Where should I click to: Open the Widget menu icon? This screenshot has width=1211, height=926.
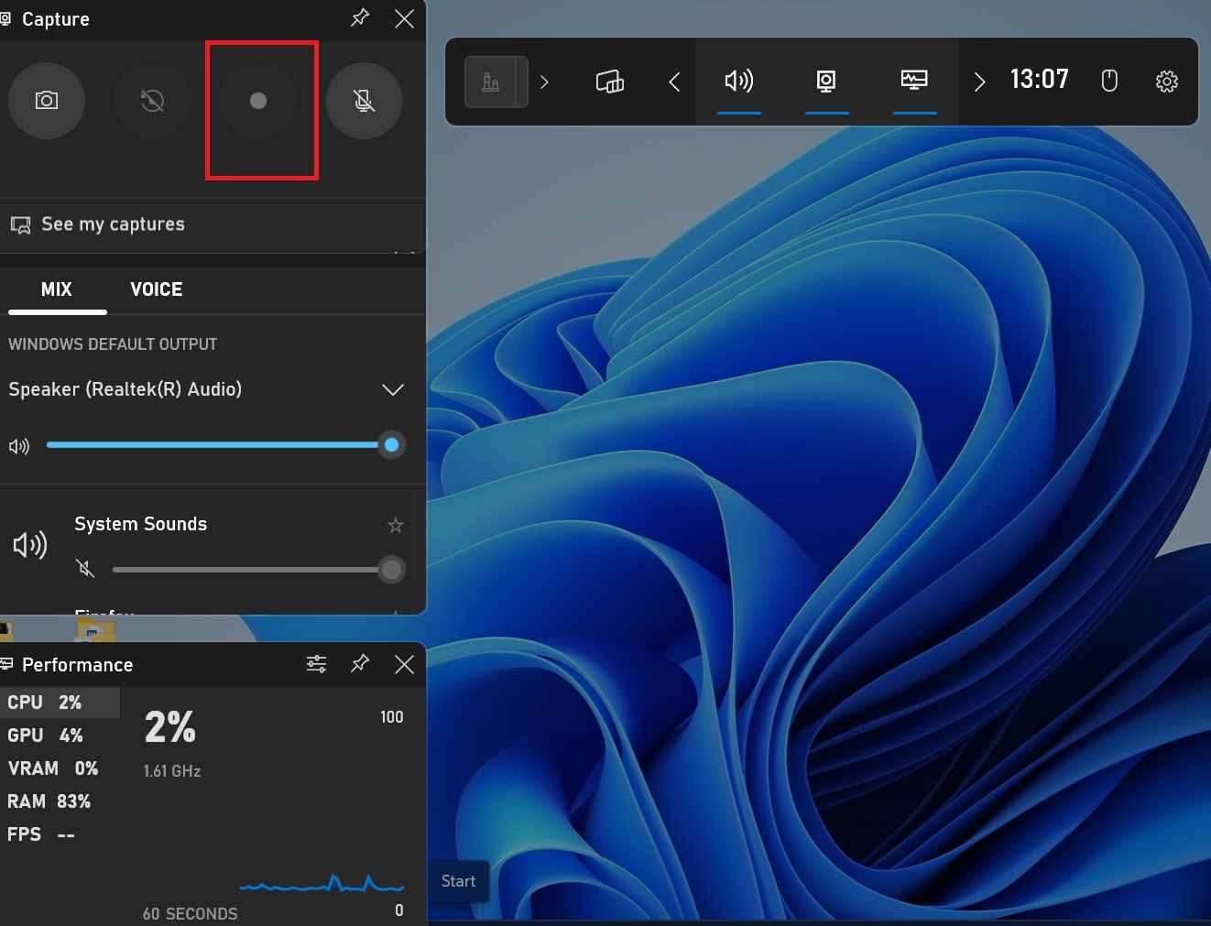point(610,82)
